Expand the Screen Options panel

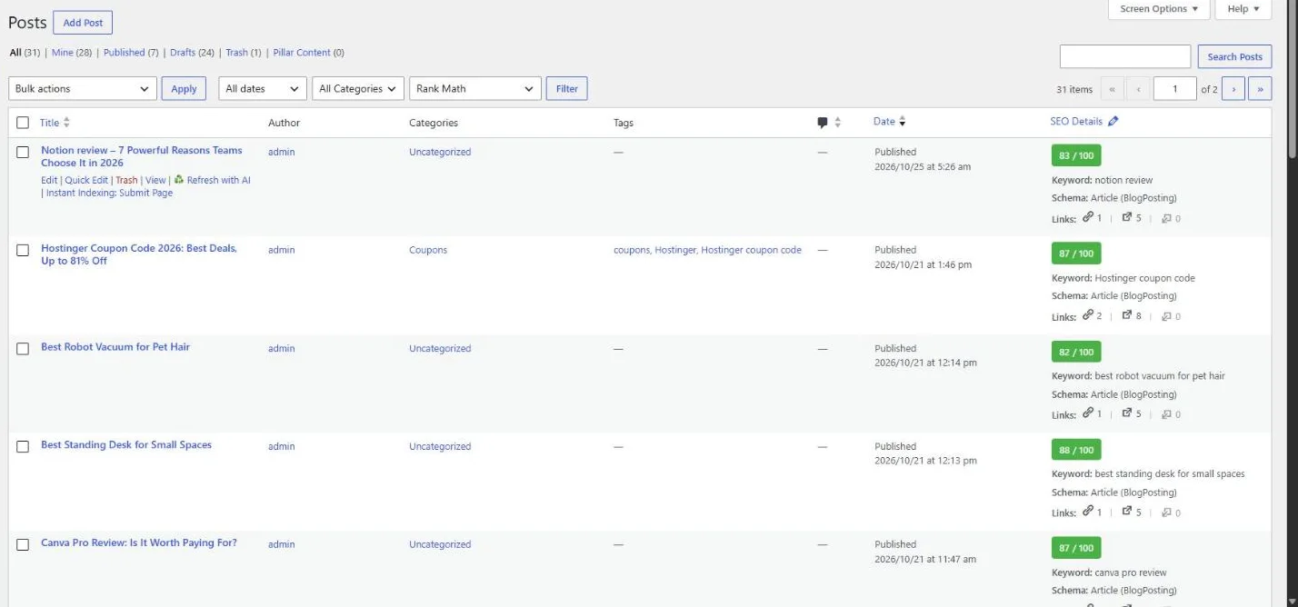1159,9
